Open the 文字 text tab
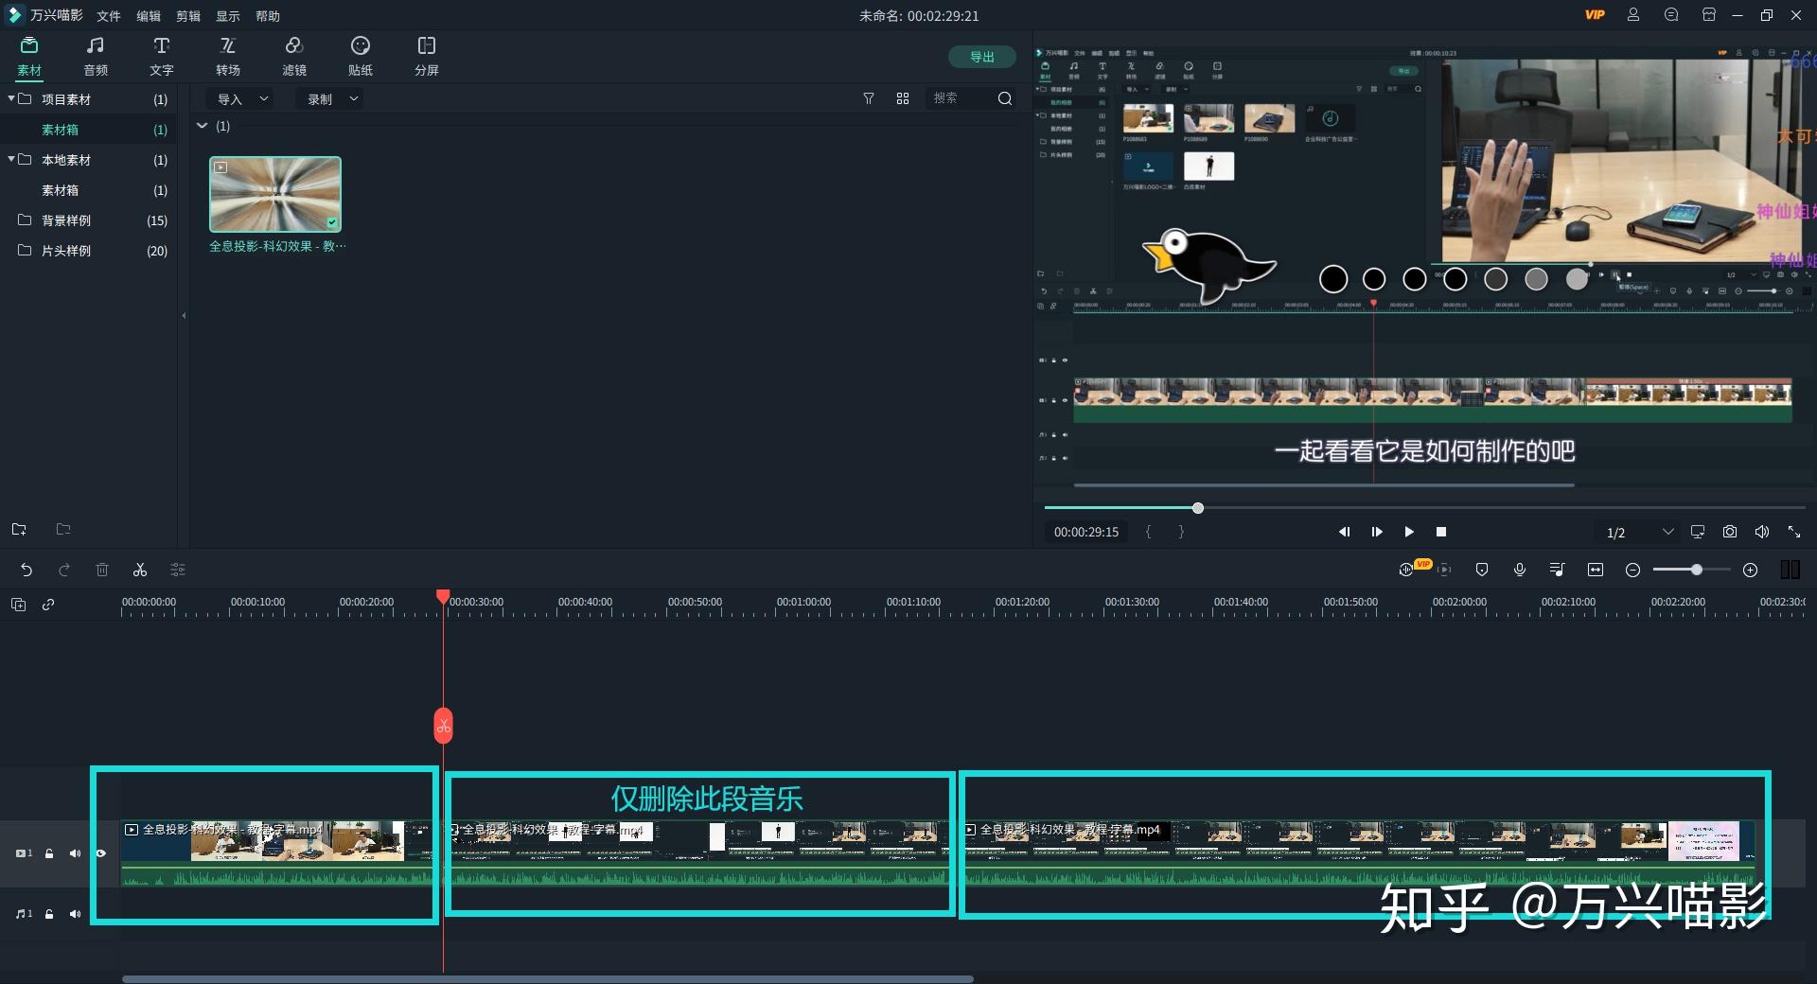This screenshot has height=984, width=1817. coord(162,57)
